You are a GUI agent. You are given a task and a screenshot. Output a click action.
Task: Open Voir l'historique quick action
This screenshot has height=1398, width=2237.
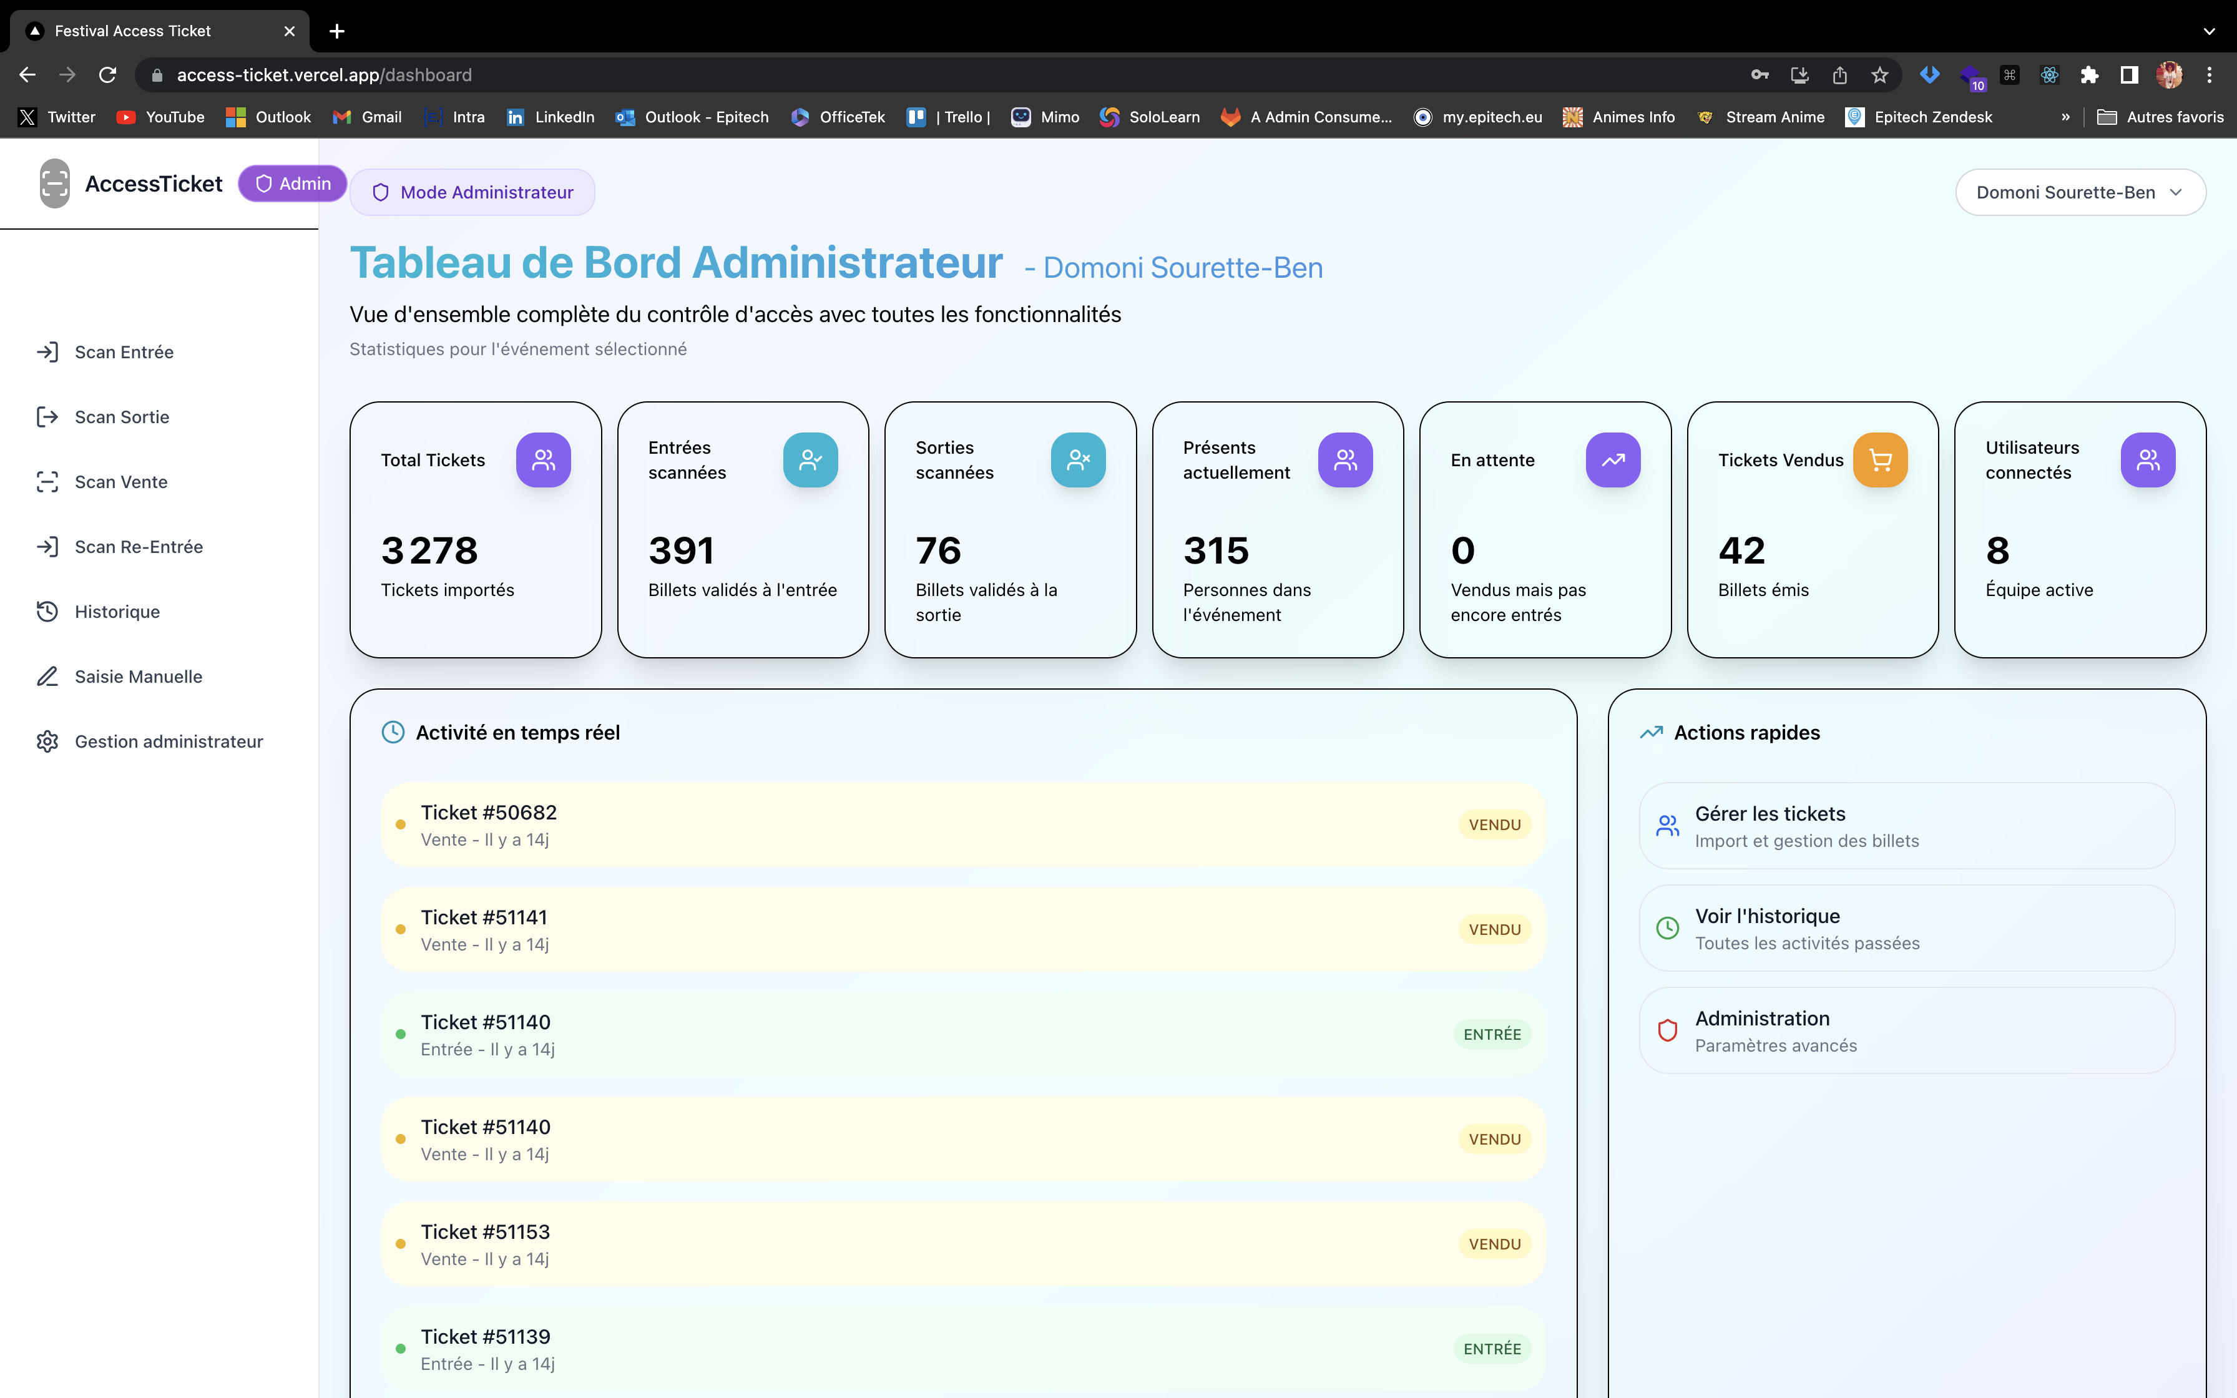tap(1906, 928)
